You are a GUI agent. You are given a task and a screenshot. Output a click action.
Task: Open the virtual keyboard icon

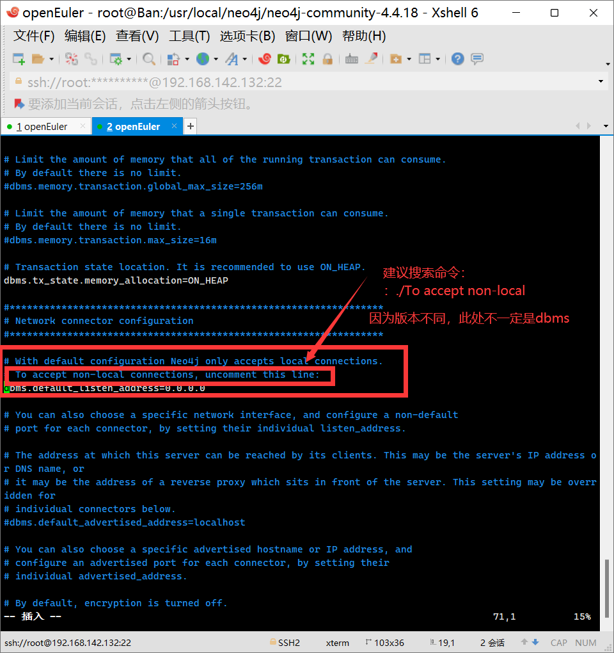pos(351,59)
